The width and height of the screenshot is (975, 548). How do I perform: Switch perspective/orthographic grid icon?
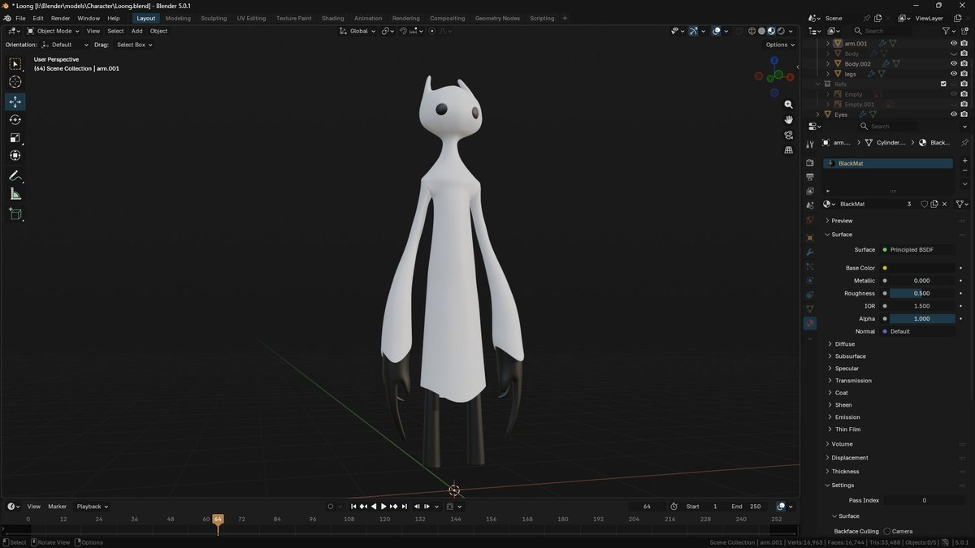pos(788,150)
